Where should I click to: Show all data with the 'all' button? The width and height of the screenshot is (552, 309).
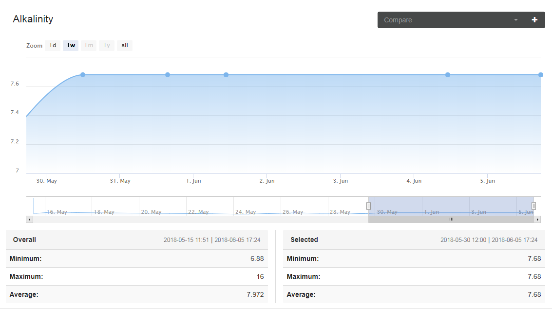(125, 46)
